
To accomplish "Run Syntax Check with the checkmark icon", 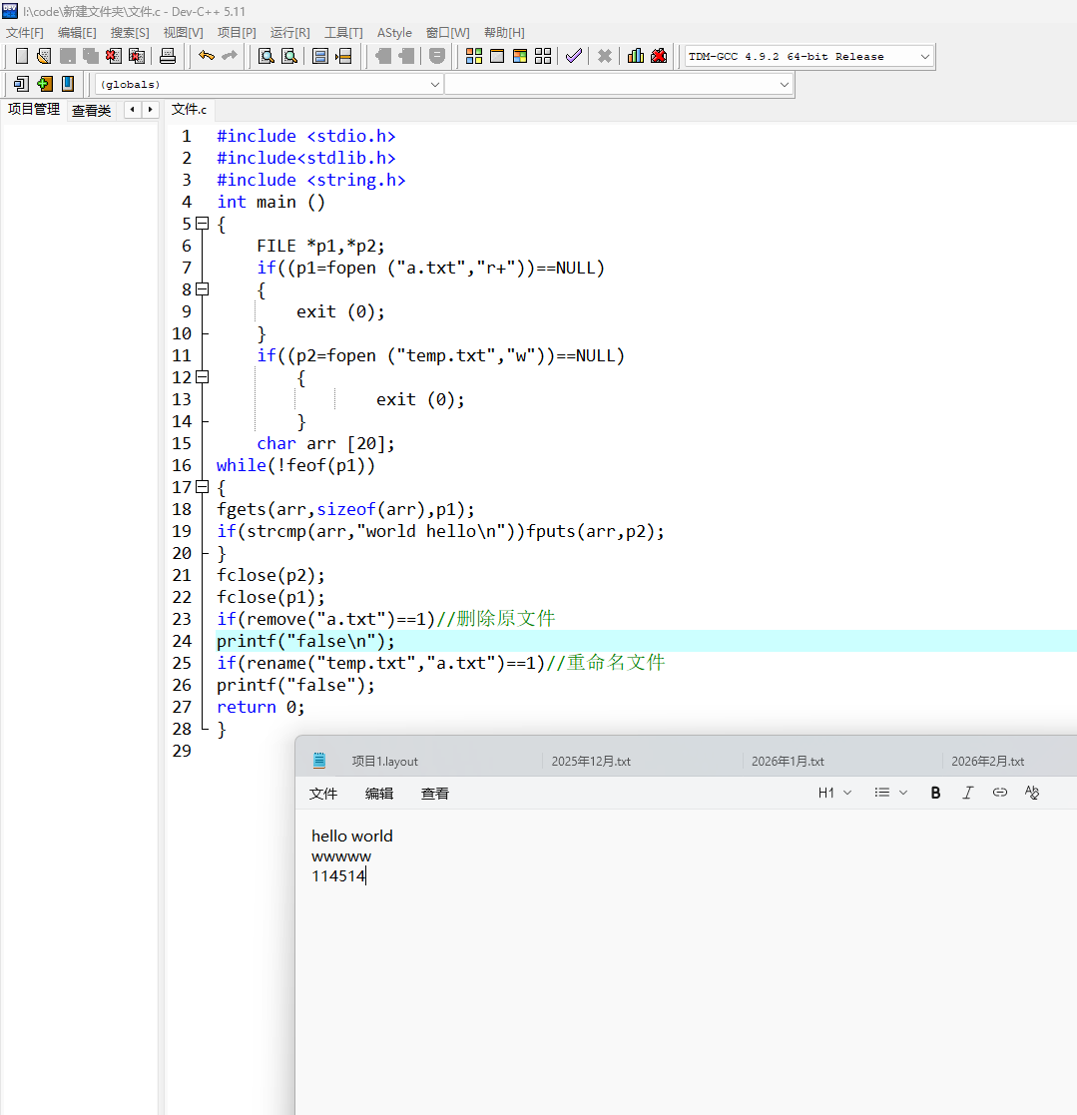I will click(x=574, y=56).
